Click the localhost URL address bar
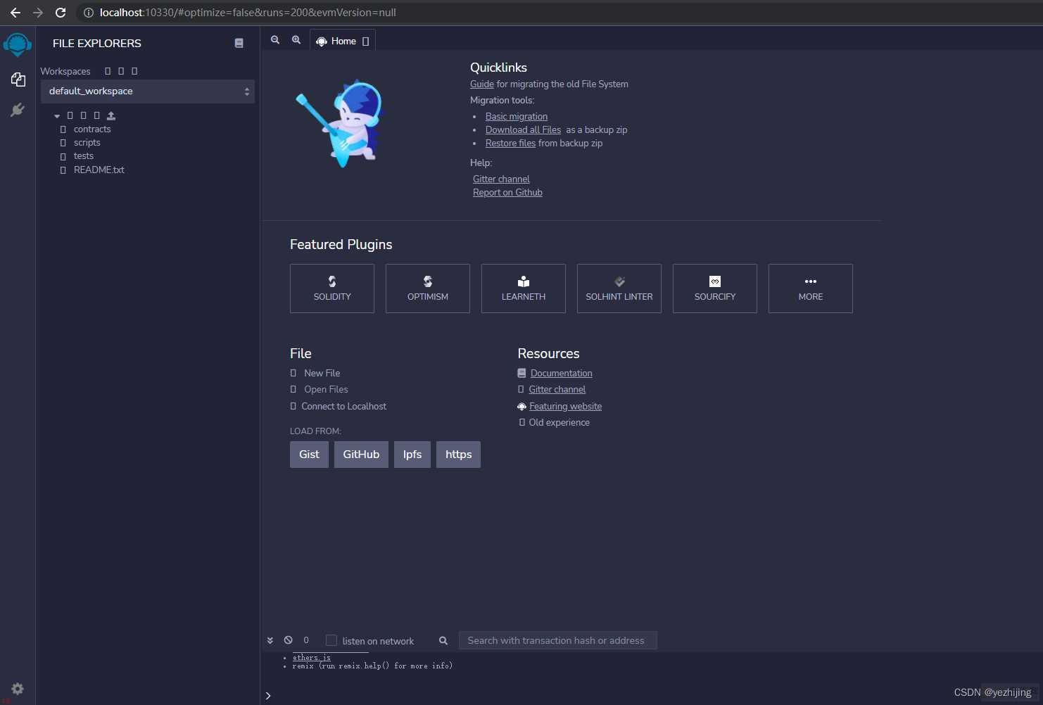 [x=248, y=13]
